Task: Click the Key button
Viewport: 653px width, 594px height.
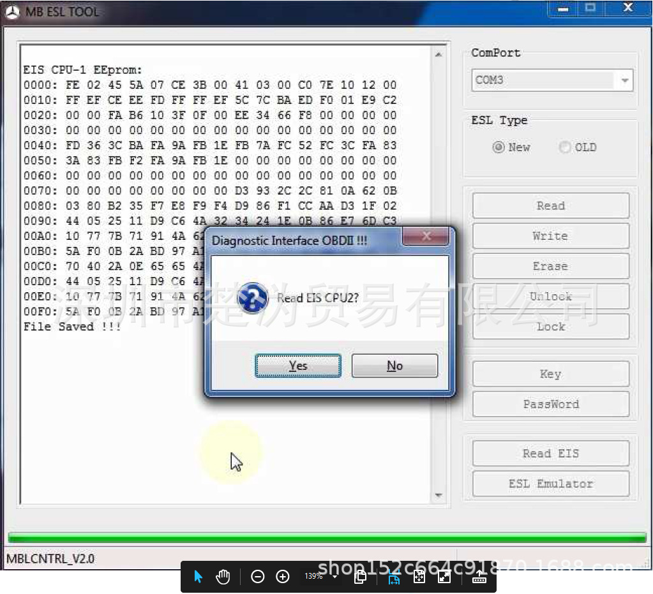Action: 551,374
